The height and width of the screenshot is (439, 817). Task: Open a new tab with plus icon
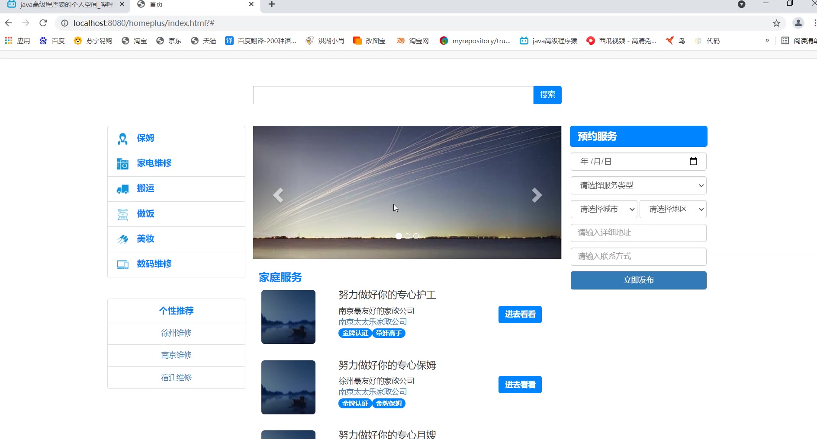click(x=272, y=4)
